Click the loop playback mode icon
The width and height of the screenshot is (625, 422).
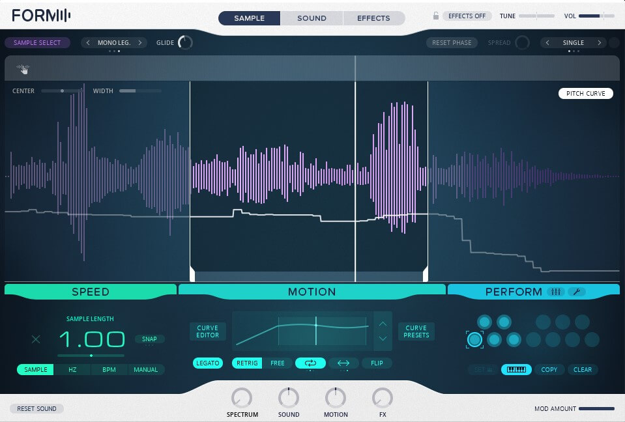coord(310,363)
